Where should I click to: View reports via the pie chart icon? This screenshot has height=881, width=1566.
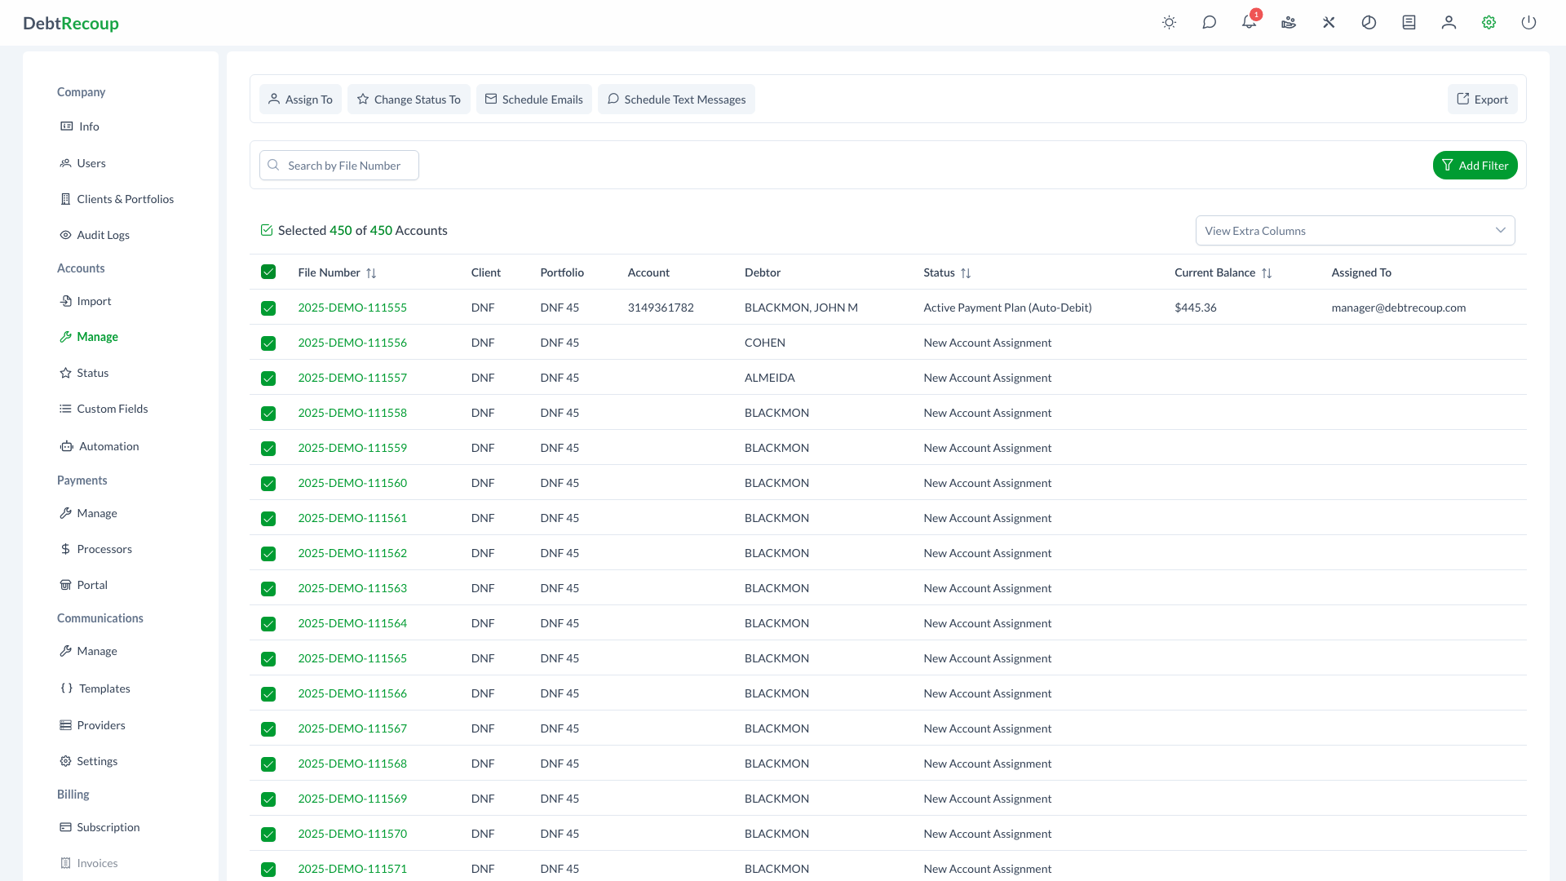[x=1369, y=22]
